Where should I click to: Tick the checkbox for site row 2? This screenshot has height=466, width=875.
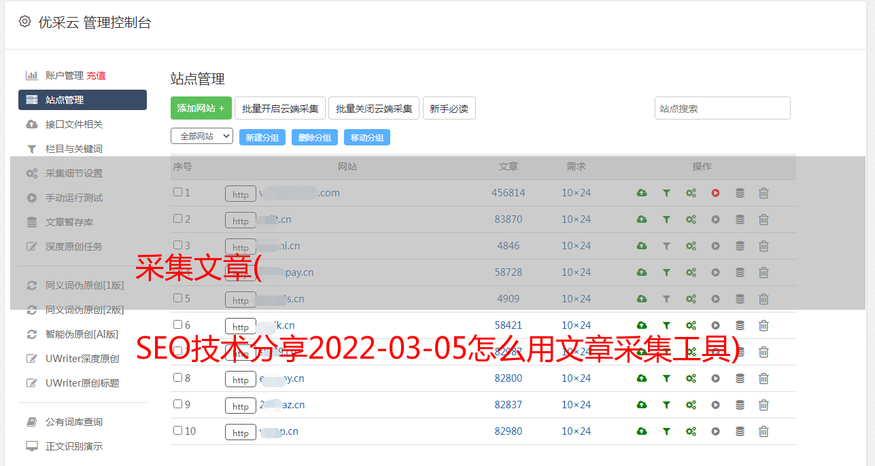pyautogui.click(x=177, y=219)
